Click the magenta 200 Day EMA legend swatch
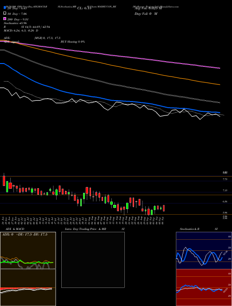Viewport: 232px width, 306px height. [5, 19]
